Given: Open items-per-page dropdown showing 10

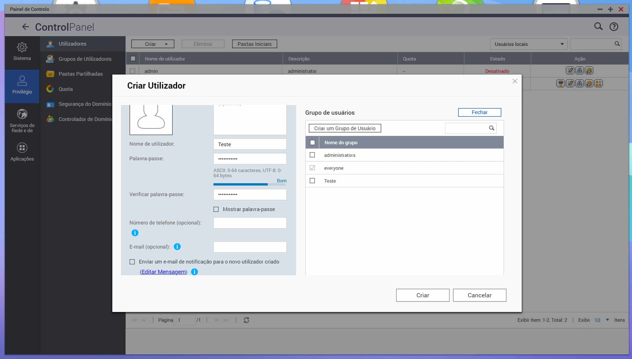Looking at the screenshot, I should pyautogui.click(x=607, y=320).
